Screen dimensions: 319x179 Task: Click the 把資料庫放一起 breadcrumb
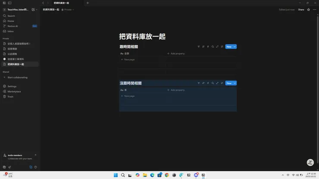[51, 9]
